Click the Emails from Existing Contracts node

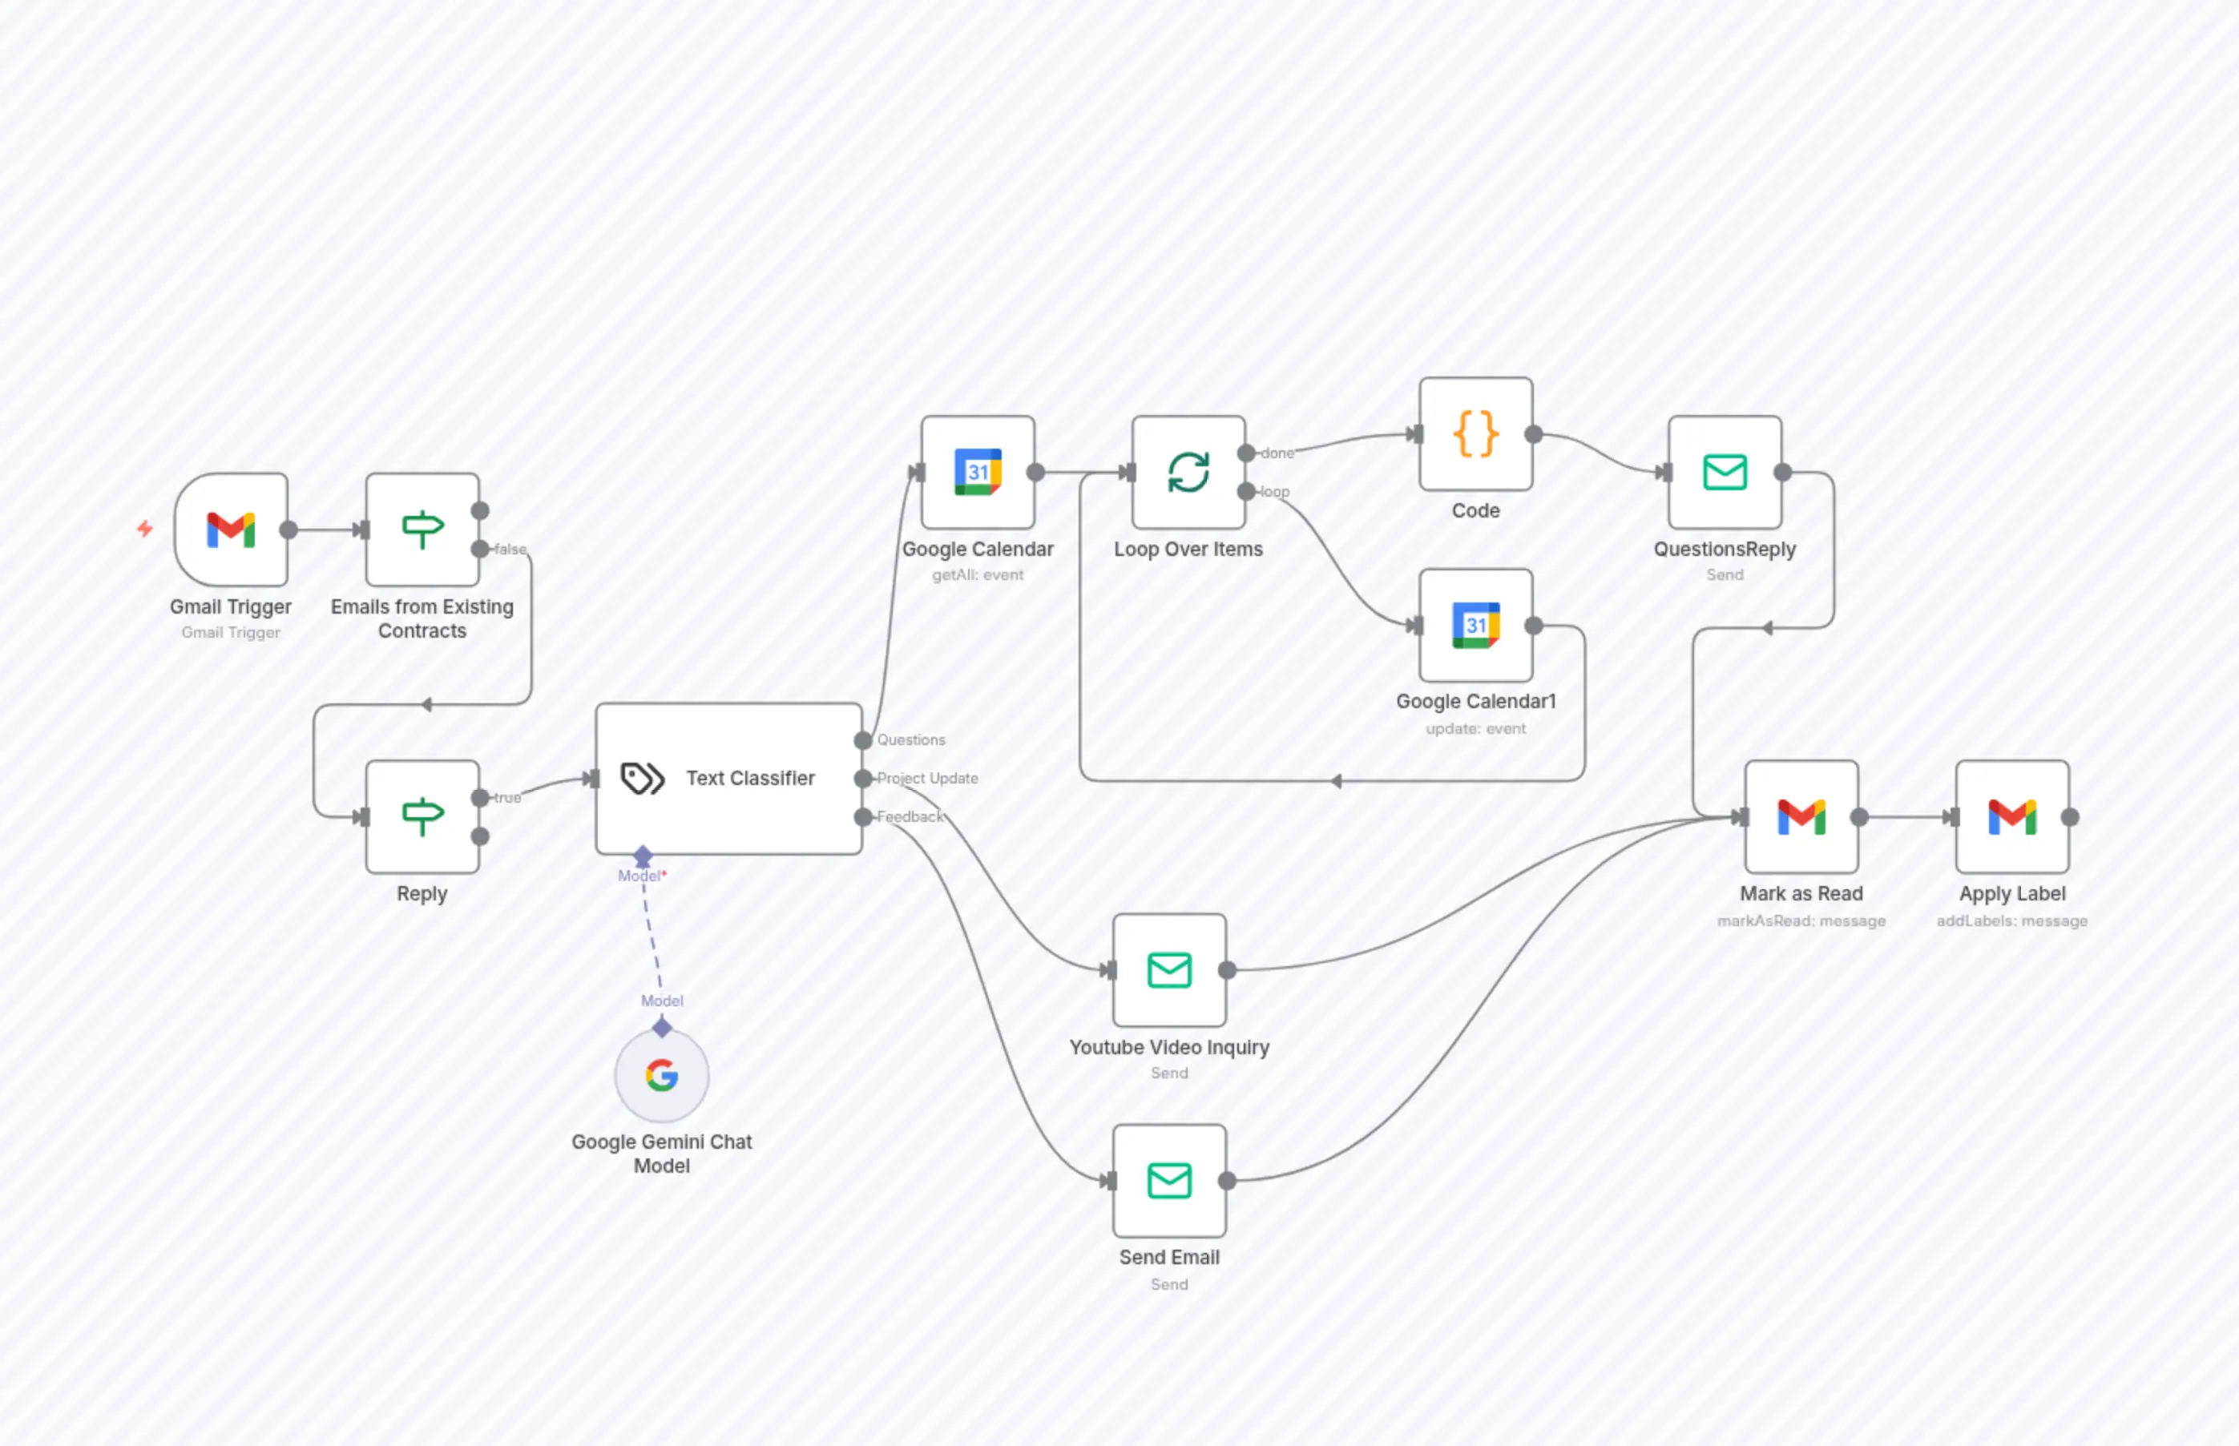click(x=422, y=530)
